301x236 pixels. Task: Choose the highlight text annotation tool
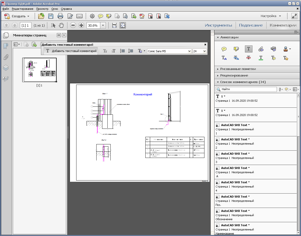point(236,49)
